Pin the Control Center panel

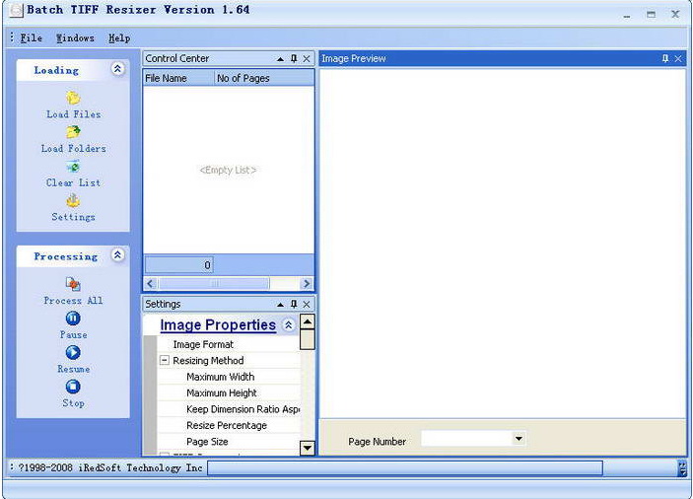[x=294, y=58]
